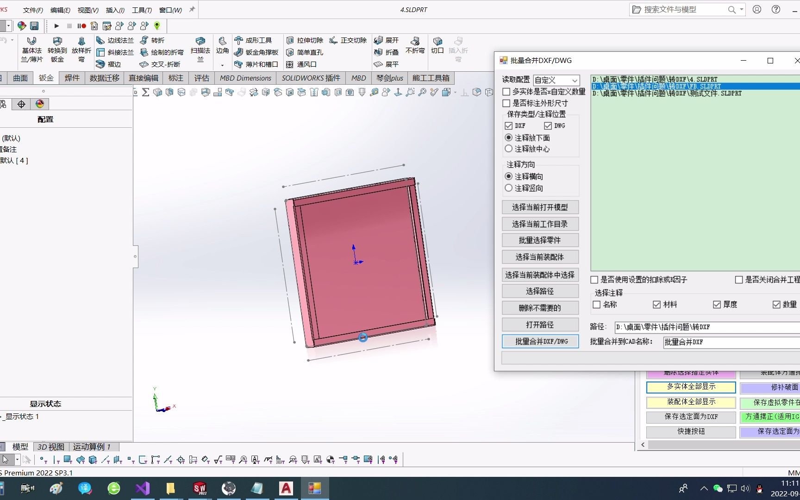
Task: Click Normal Cut (正交切除) tool
Action: point(348,40)
